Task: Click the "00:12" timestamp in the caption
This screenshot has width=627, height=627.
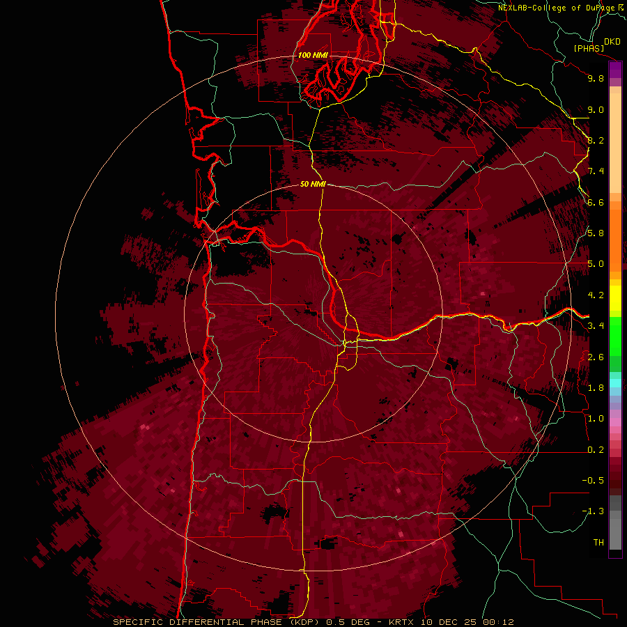Action: pyautogui.click(x=497, y=622)
